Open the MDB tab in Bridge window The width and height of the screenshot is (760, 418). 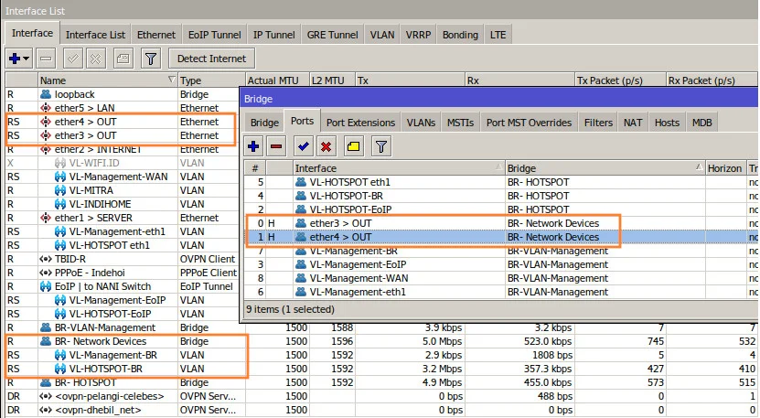(702, 123)
